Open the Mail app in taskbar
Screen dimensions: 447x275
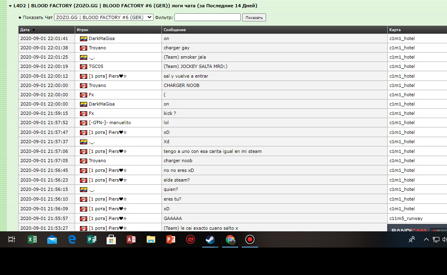(52, 239)
